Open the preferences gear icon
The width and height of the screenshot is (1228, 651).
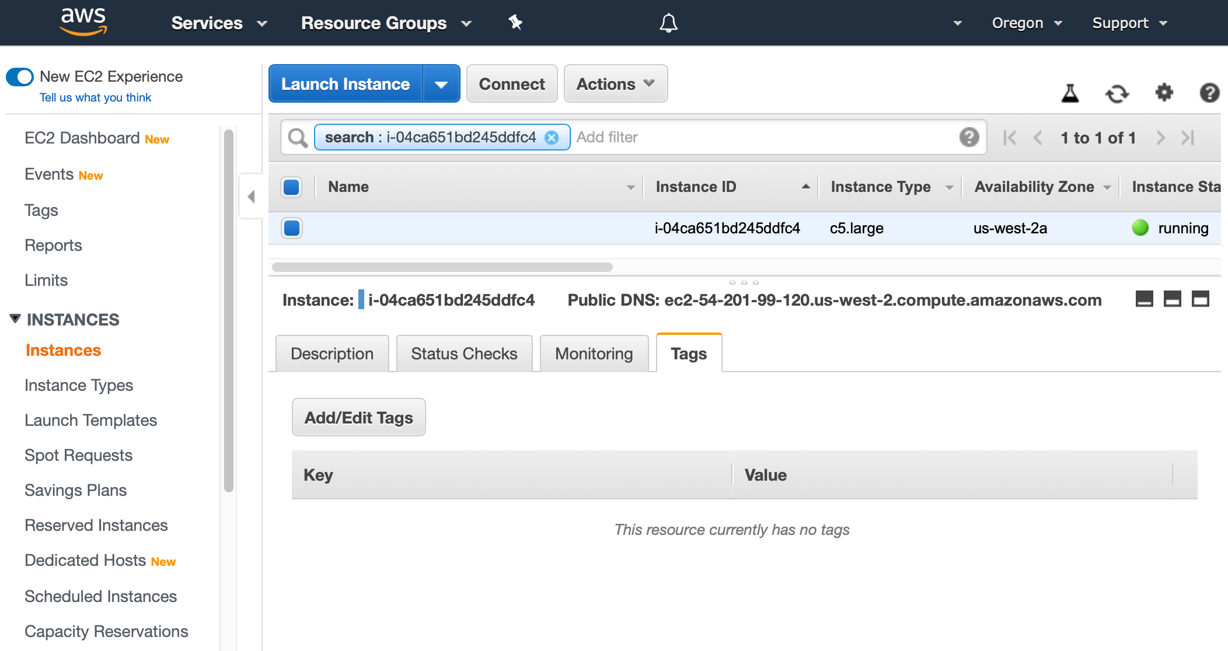pyautogui.click(x=1164, y=93)
